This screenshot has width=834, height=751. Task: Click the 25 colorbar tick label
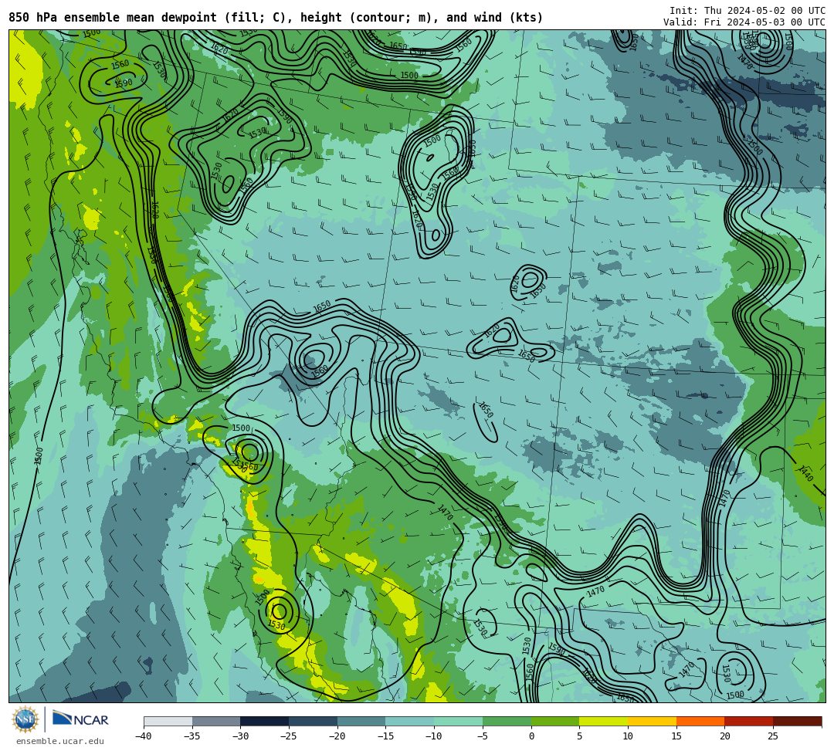773,736
